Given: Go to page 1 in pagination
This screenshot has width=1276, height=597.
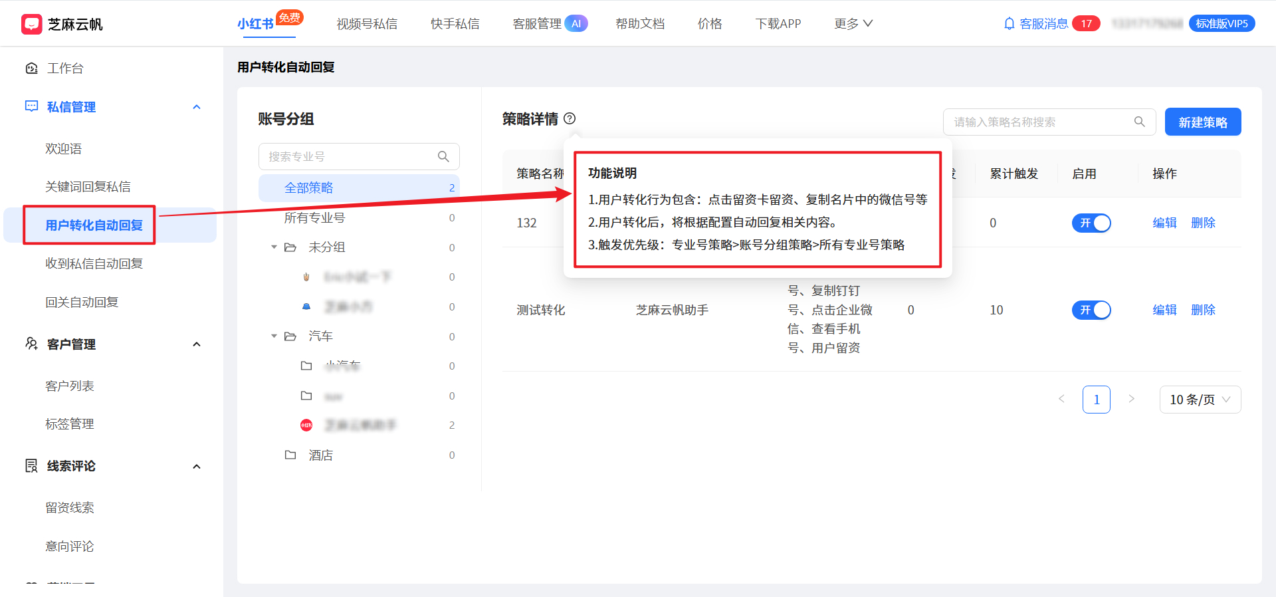Looking at the screenshot, I should [1097, 400].
